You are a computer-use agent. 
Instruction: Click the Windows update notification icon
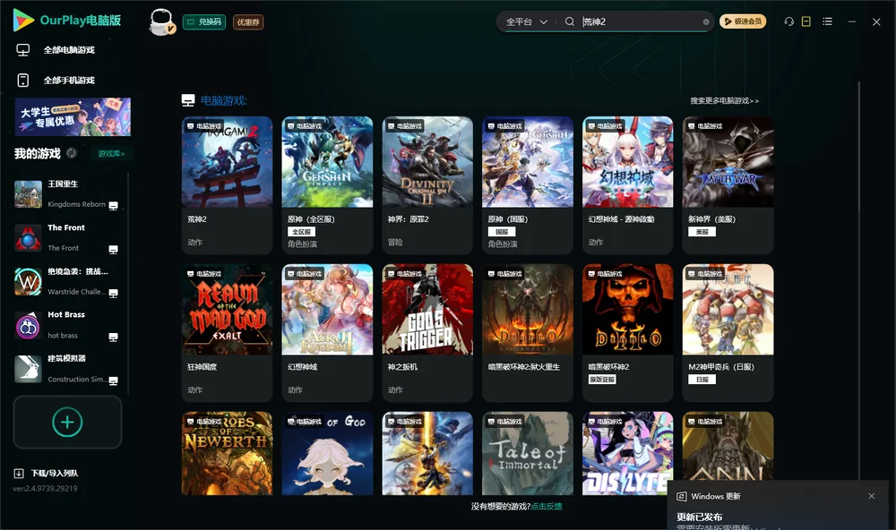pos(681,496)
